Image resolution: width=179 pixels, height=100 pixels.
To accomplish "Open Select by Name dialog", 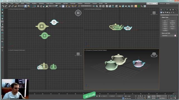I will tap(29, 6).
